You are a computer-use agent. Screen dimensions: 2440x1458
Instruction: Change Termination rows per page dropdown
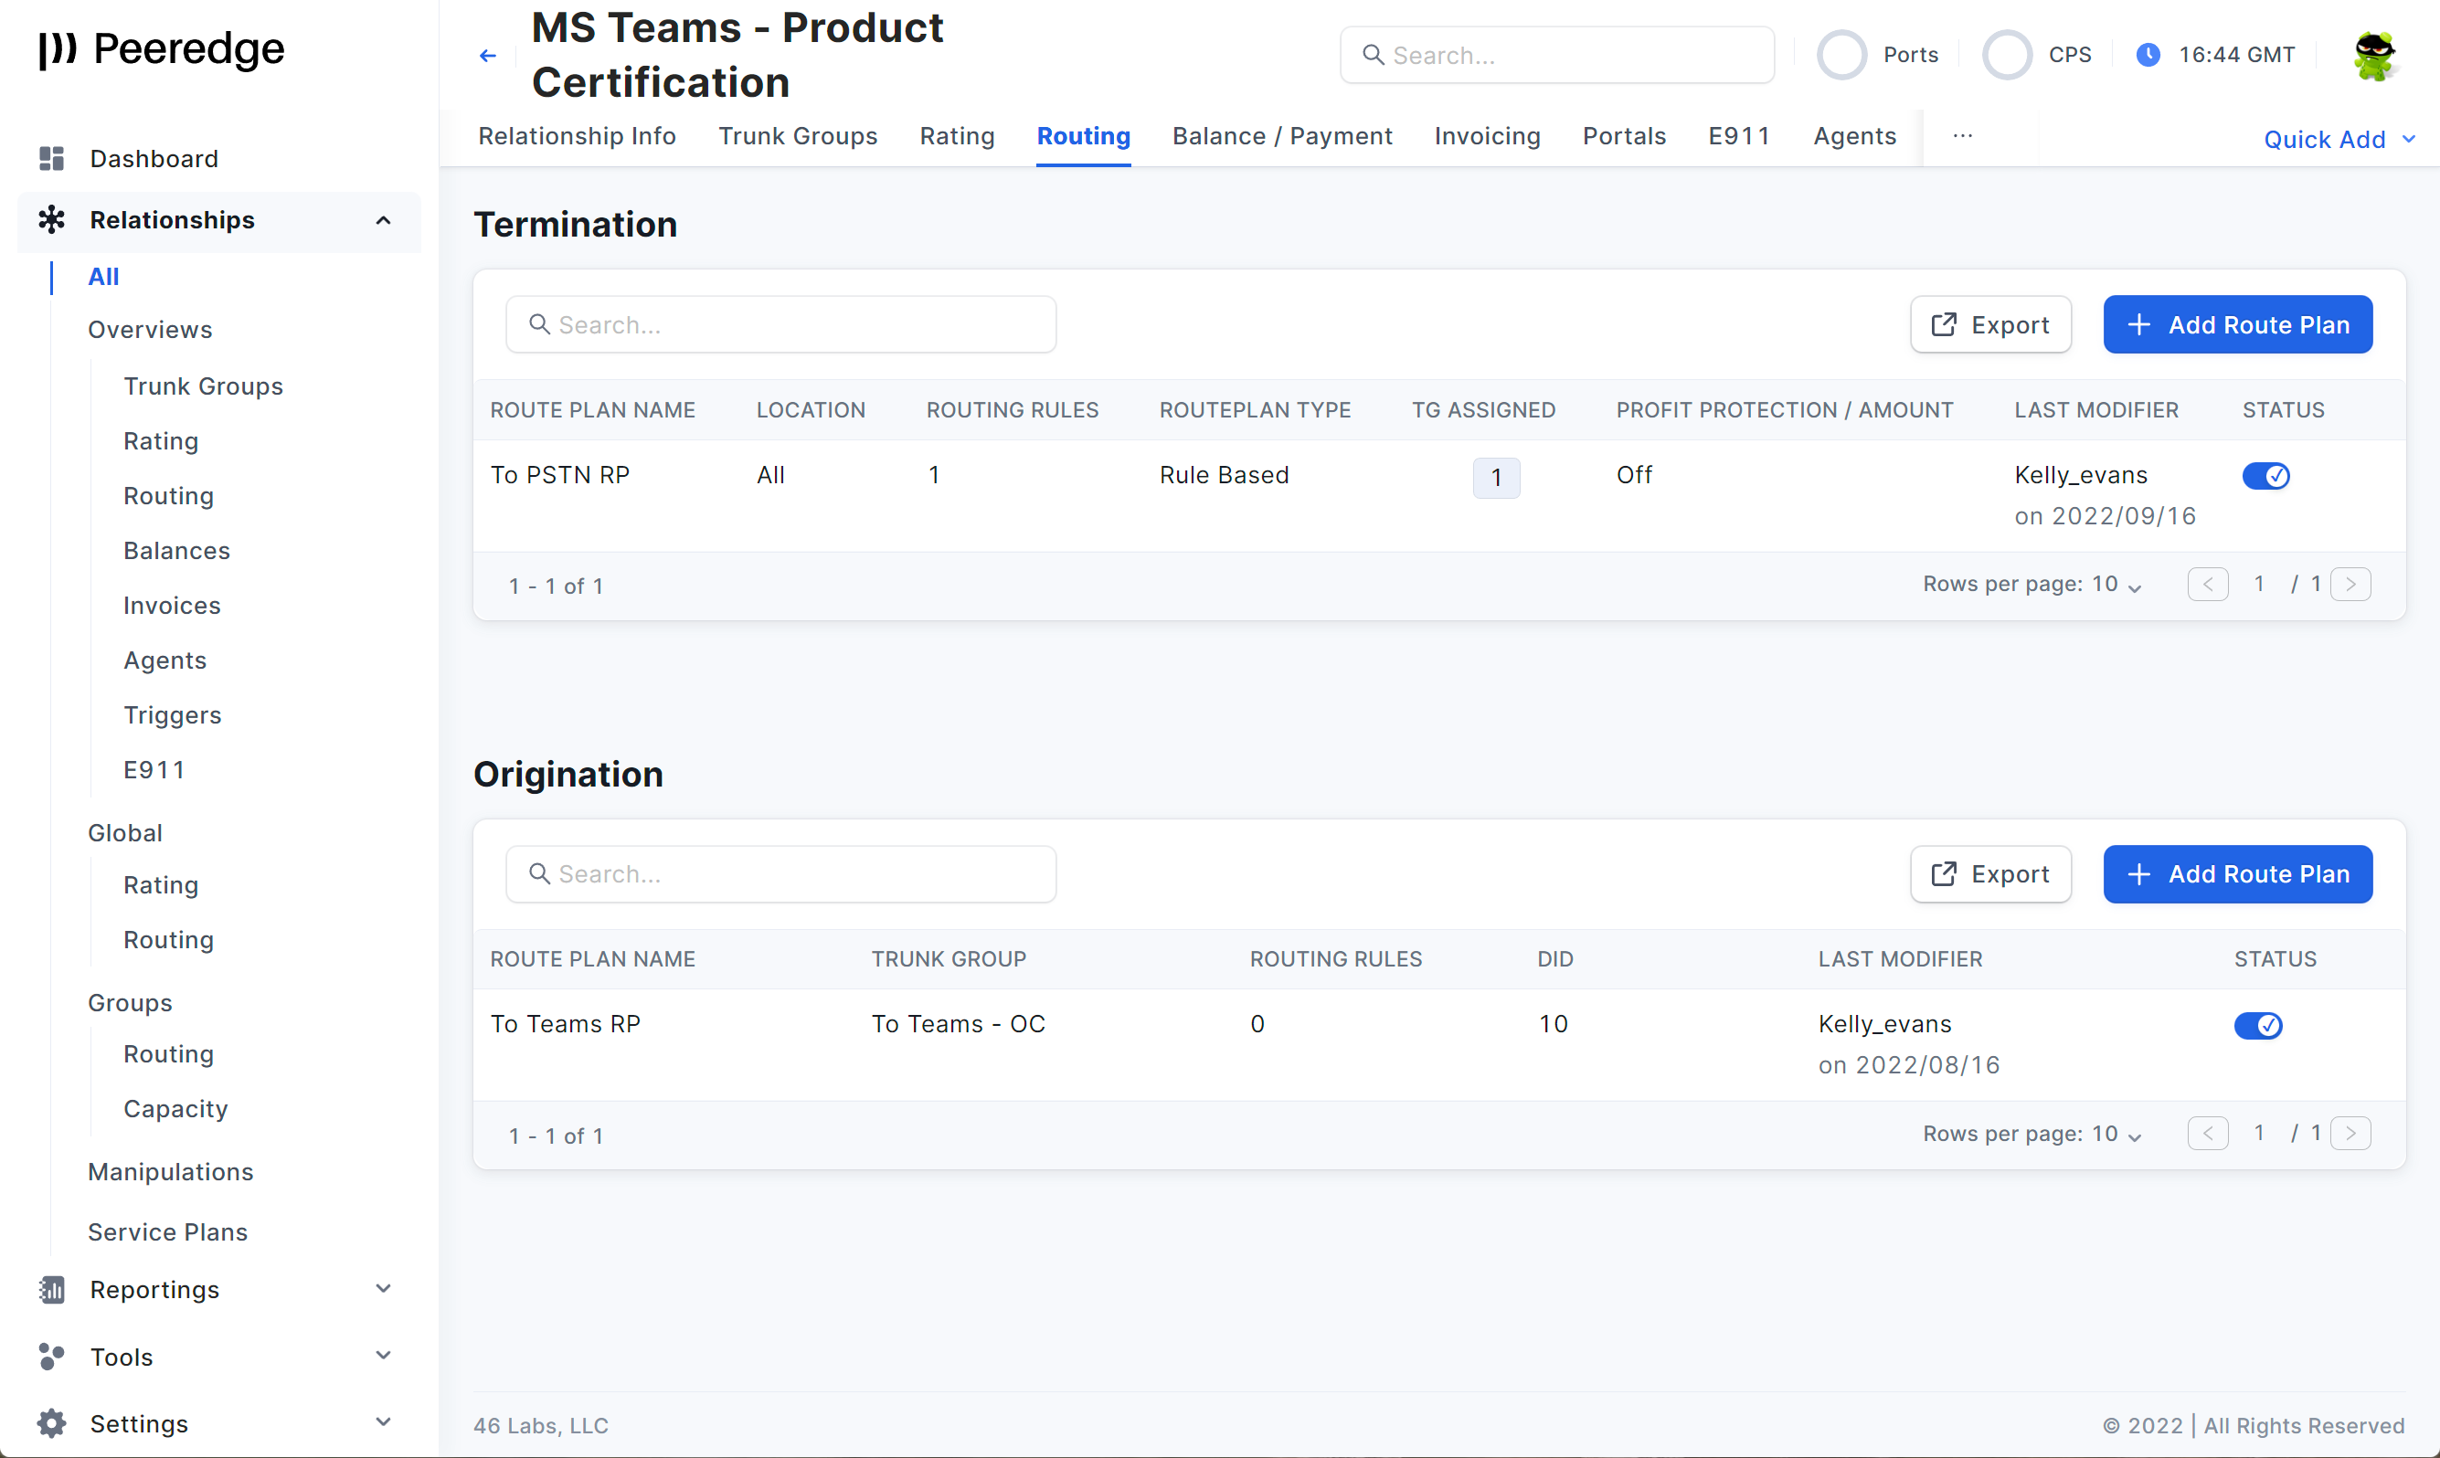coord(2116,585)
